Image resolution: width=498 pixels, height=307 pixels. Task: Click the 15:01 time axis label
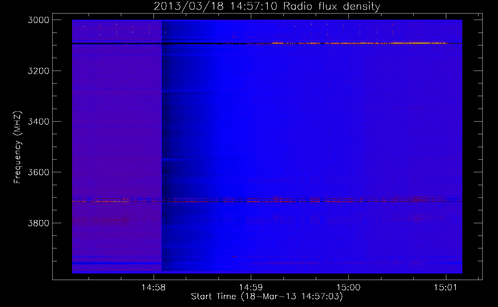click(x=446, y=288)
